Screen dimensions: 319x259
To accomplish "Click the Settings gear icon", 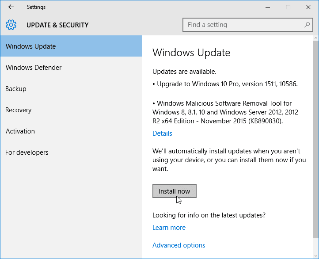I will 11,25.
